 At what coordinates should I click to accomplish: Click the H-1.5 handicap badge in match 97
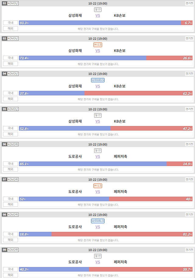(98, 186)
